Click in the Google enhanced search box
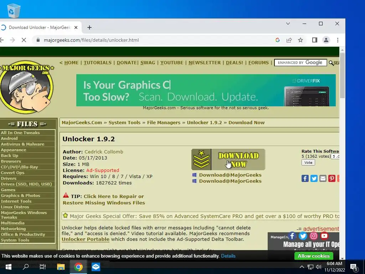365x274 pixels. point(300,62)
